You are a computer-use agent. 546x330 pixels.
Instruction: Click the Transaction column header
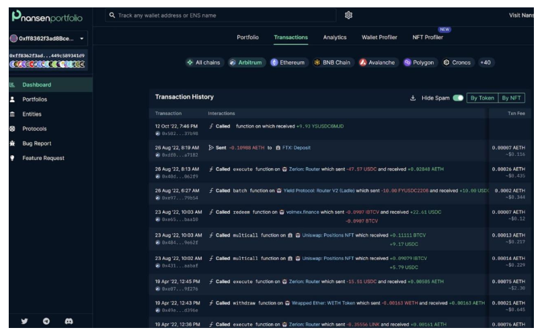pyautogui.click(x=168, y=114)
